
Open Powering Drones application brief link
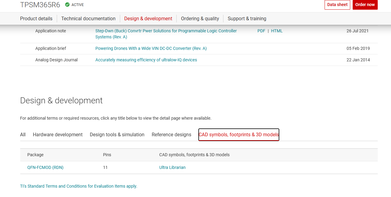click(151, 48)
